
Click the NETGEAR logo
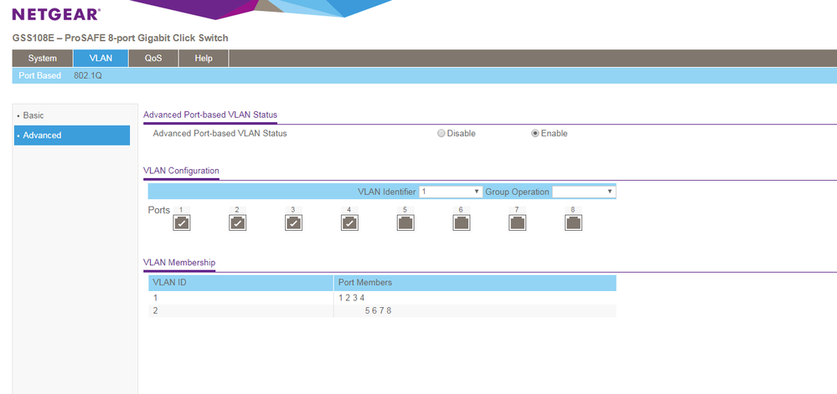(x=55, y=14)
